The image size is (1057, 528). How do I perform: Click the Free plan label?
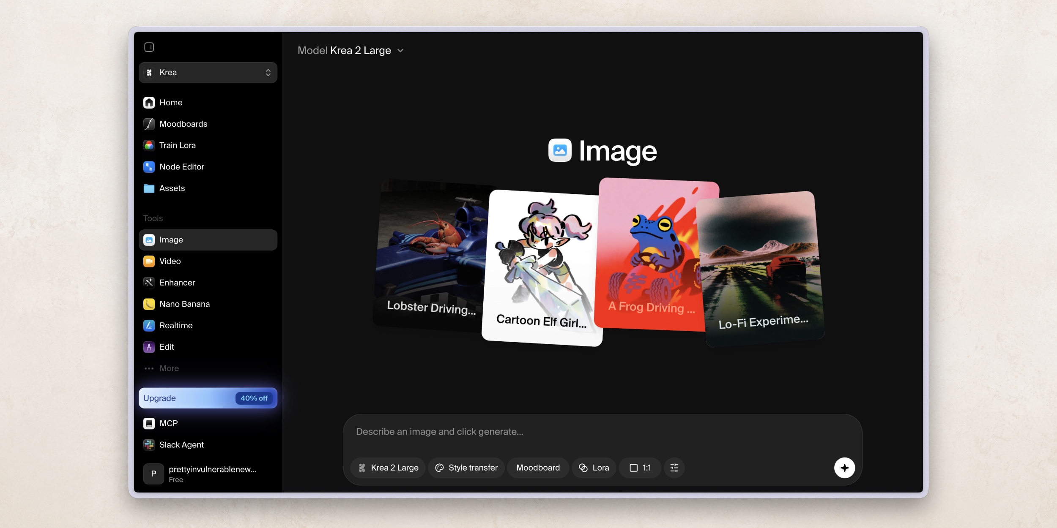point(176,480)
